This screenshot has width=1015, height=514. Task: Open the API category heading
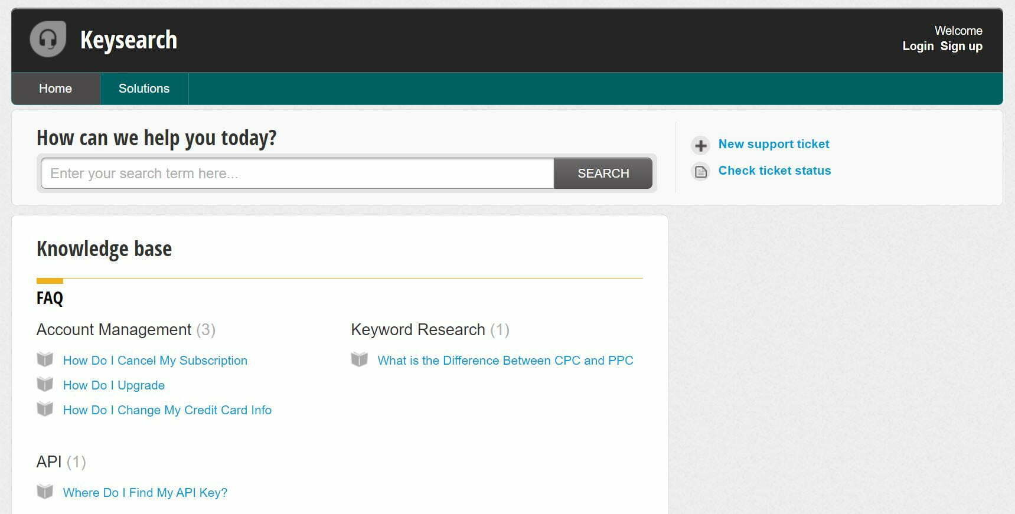tap(49, 461)
